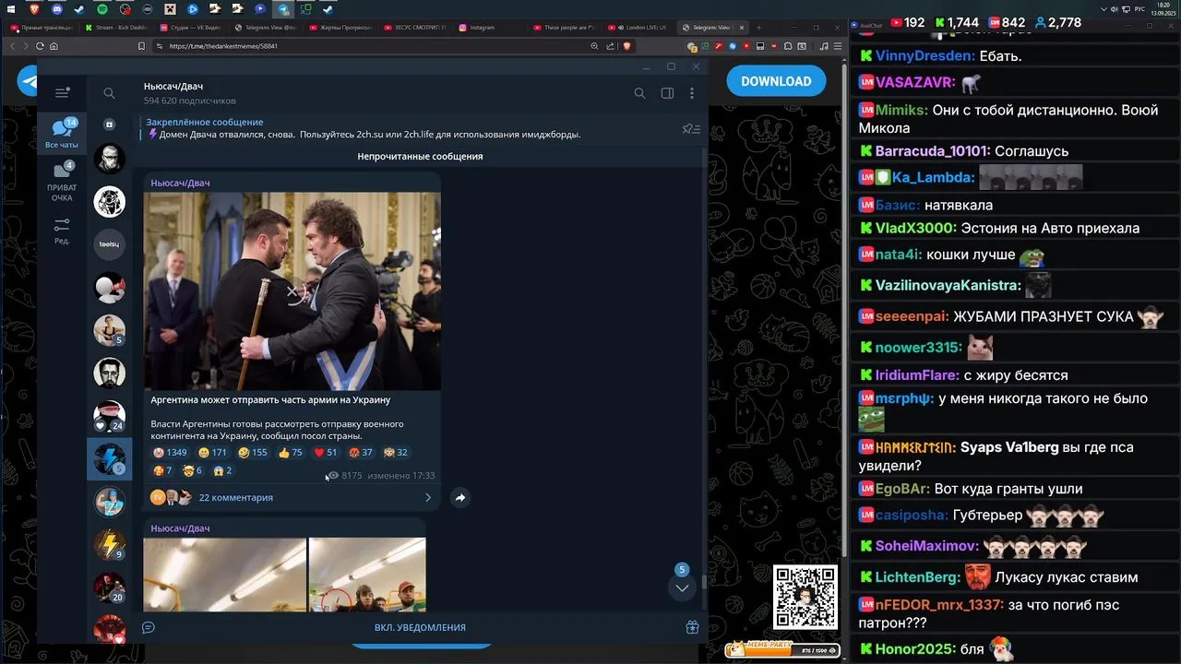Expand comments via the chevron arrow
Image resolution: width=1181 pixels, height=664 pixels.
coord(427,497)
